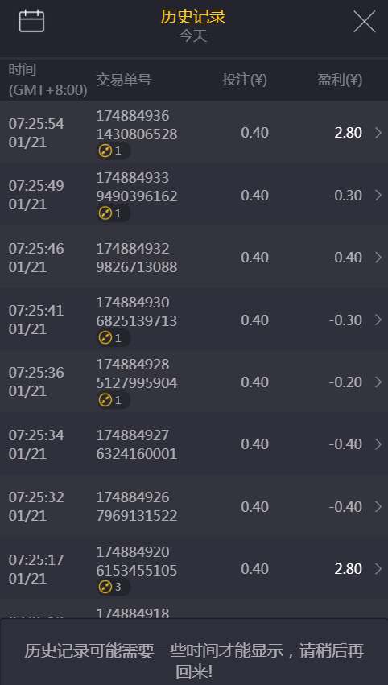This screenshot has height=685, width=388.
Task: Expand details arrow for 07:25:54 record
Action: 378,133
